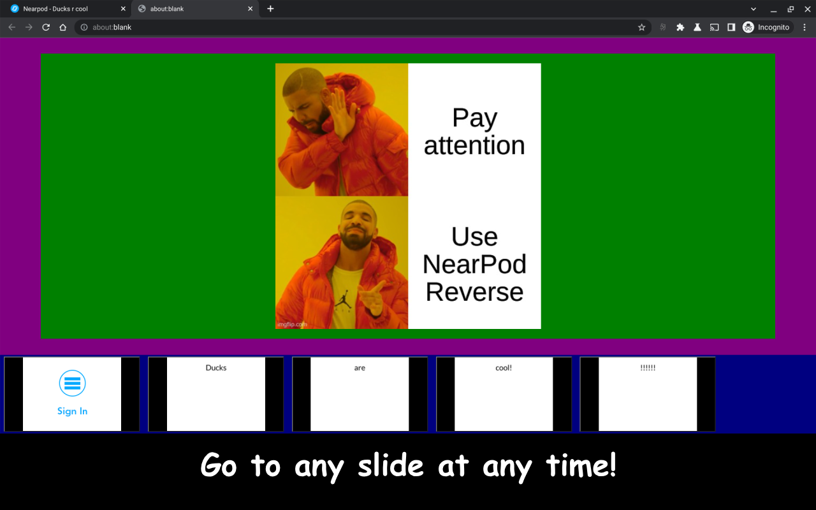Open a new browser tab
Image resolution: width=816 pixels, height=510 pixels.
pos(270,9)
